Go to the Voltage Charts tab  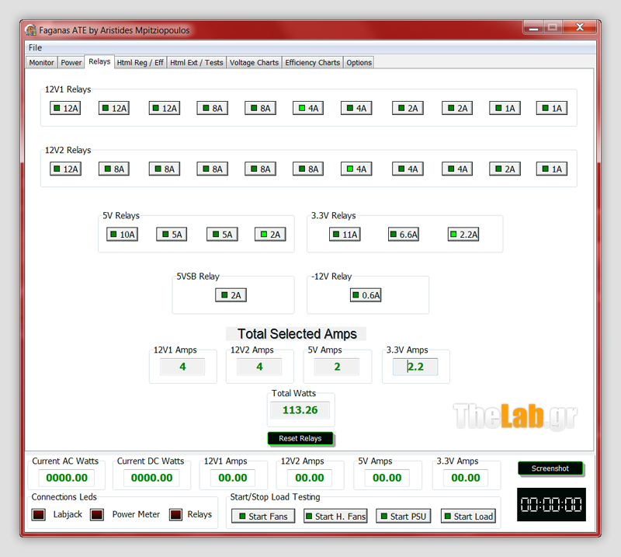[254, 63]
